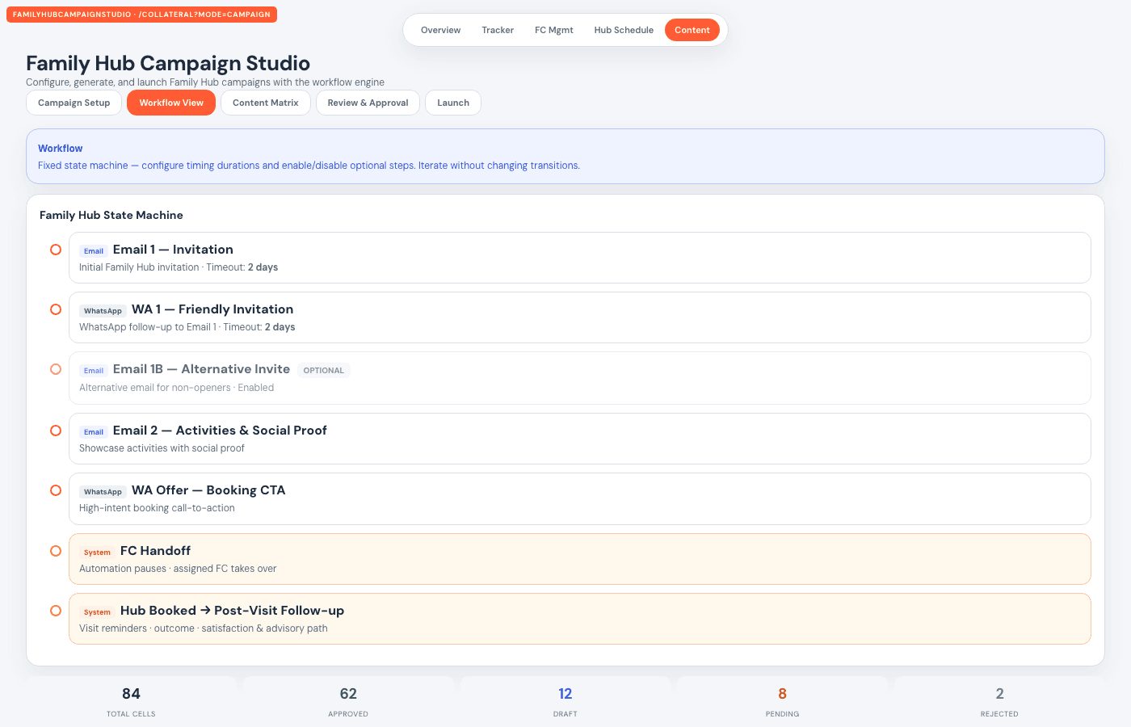The image size is (1131, 727).
Task: Click the 'Workflow' info banner title
Action: [61, 149]
